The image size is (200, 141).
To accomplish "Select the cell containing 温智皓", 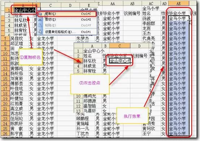I will coord(92,106).
